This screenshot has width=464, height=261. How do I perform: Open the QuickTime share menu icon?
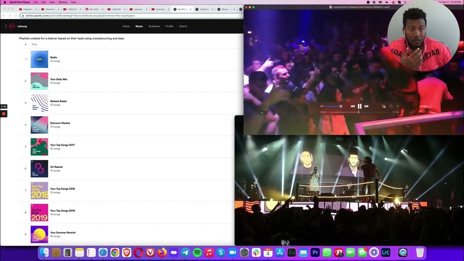point(391,106)
